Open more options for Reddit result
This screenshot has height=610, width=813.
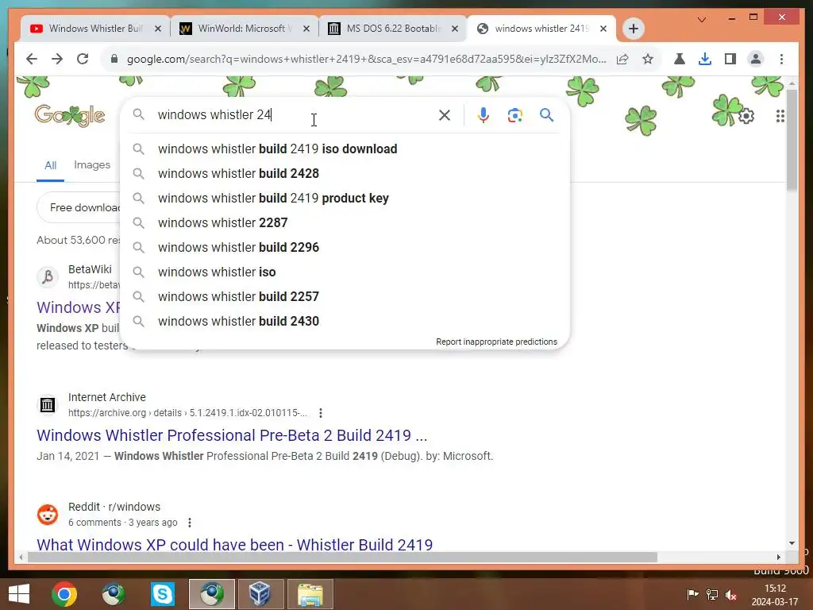click(x=190, y=523)
